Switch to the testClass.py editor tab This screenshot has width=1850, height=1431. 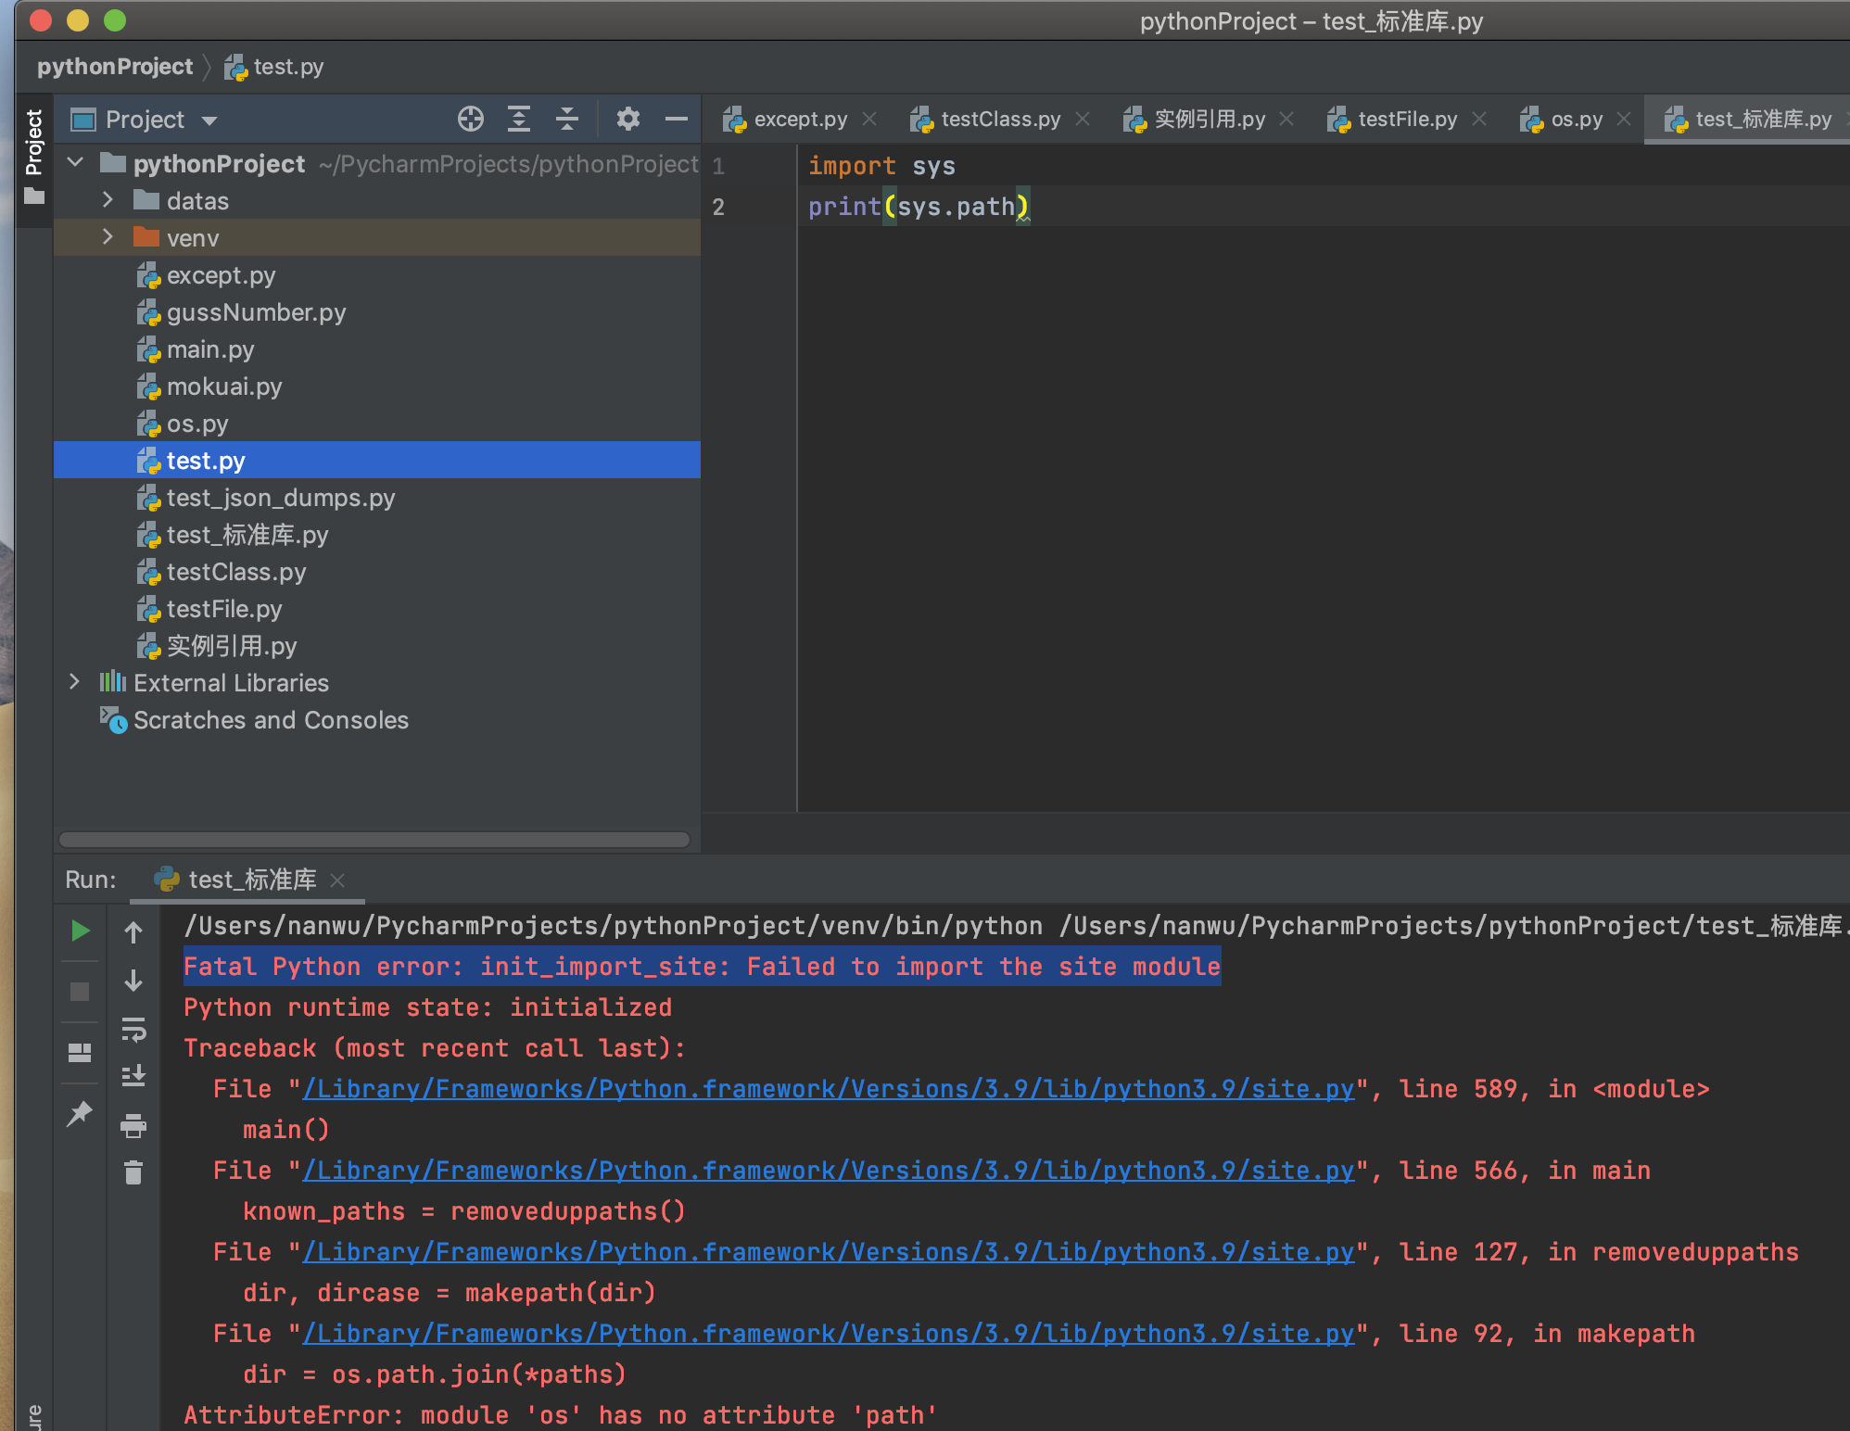click(999, 120)
